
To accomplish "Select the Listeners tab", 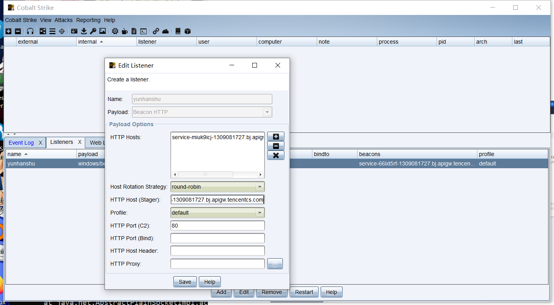I will coord(62,142).
